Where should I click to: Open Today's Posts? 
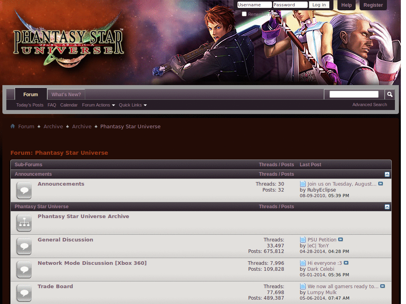coord(30,105)
